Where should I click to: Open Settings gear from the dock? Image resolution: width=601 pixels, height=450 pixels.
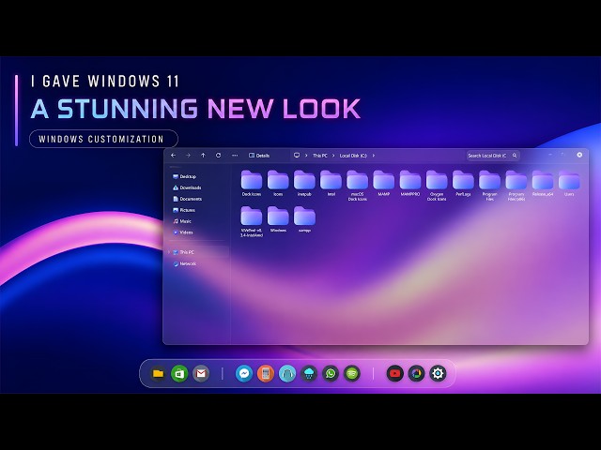pyautogui.click(x=438, y=373)
